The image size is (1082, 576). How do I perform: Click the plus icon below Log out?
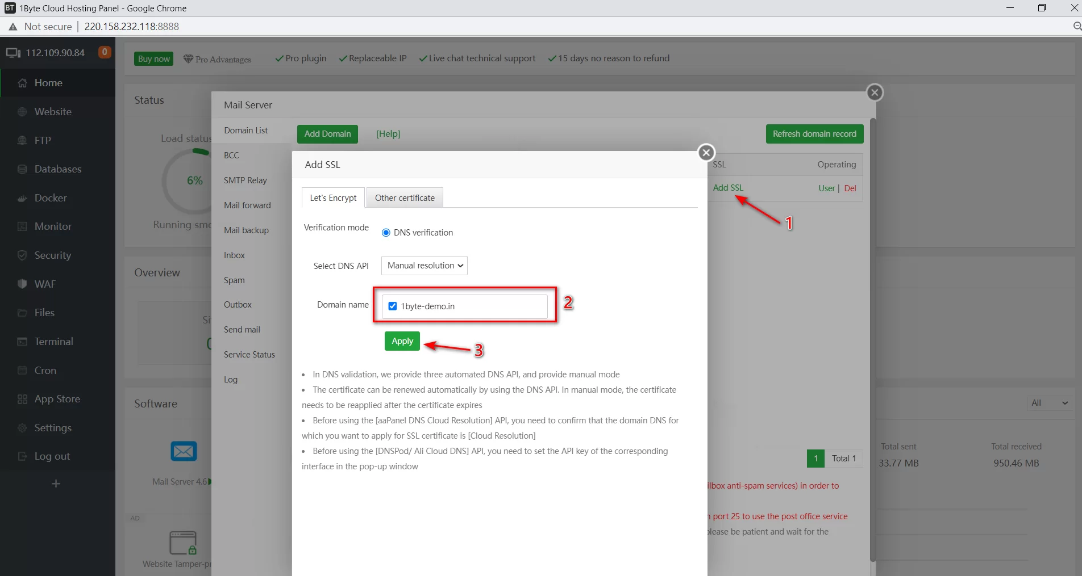pyautogui.click(x=56, y=483)
